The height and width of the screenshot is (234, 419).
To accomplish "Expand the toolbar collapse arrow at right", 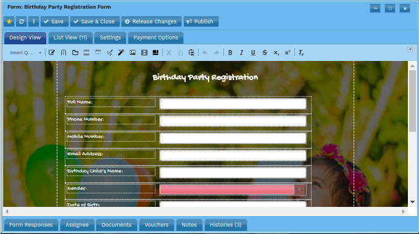I will tap(410, 50).
